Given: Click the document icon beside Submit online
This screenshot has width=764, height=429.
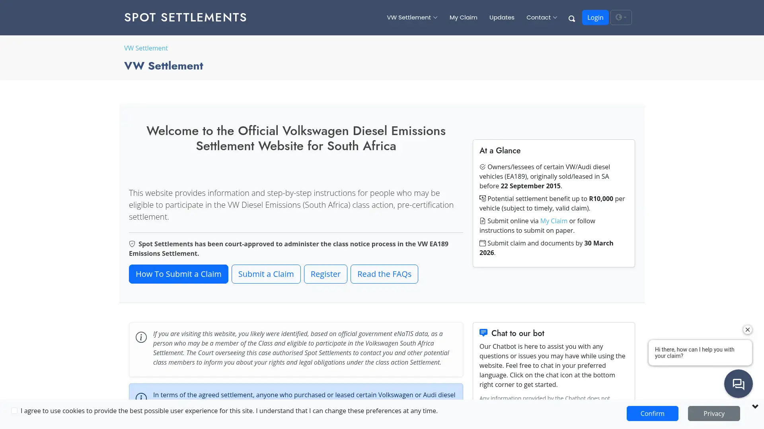Looking at the screenshot, I should 483,220.
